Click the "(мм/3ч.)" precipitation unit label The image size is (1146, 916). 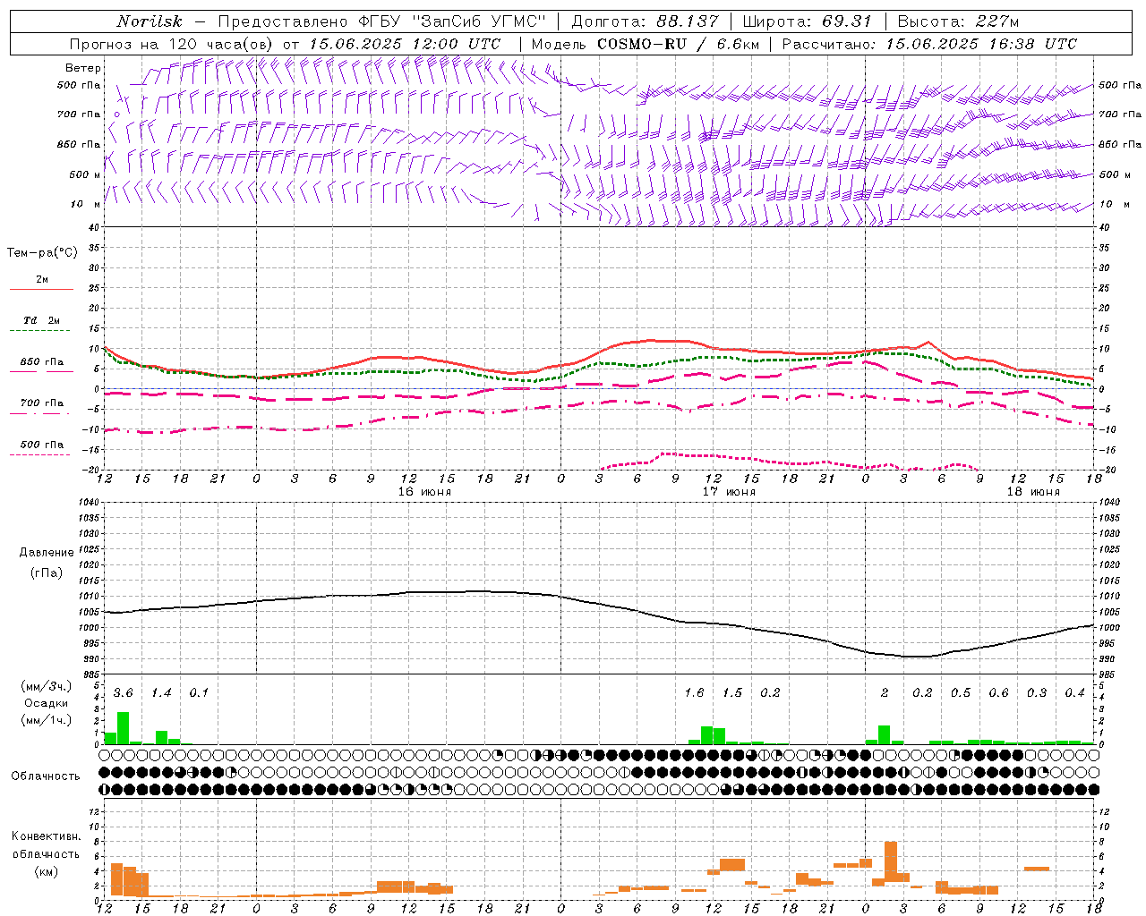point(46,687)
